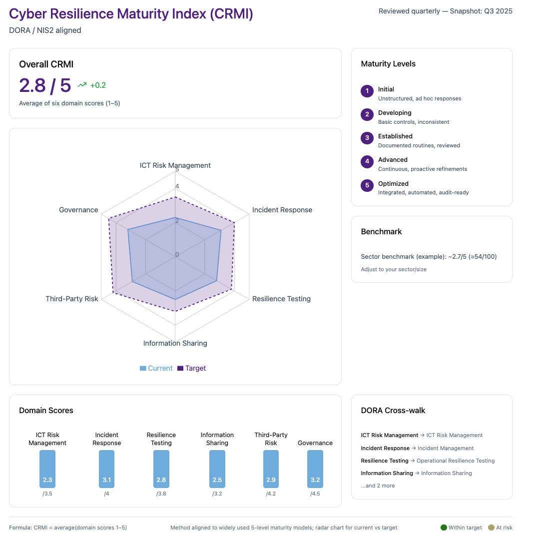Click the 2.8 / 5 overall score
The image size is (536, 534).
[45, 85]
